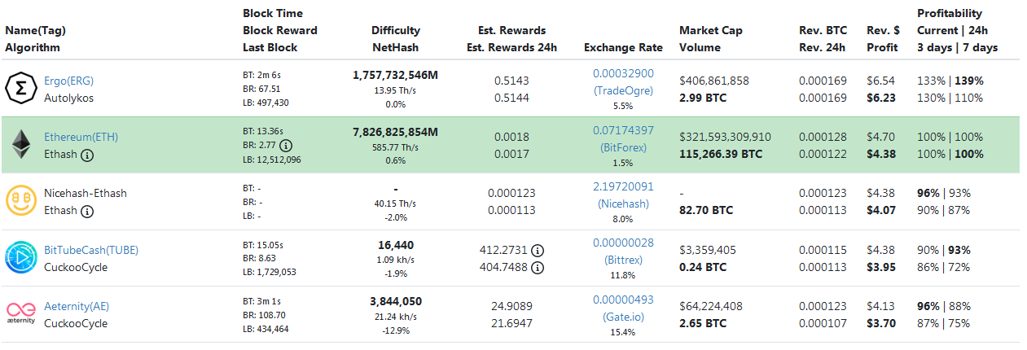Click Aeternity profit value $3.70
This screenshot has height=350, width=1027.
coord(881,323)
